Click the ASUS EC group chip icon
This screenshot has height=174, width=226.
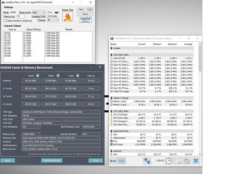(x=111, y=151)
